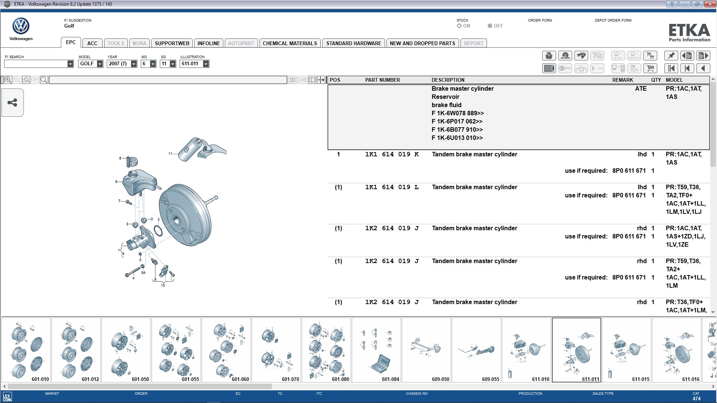This screenshot has height=403, width=717.
Task: Open the ACC tab
Action: [92, 43]
